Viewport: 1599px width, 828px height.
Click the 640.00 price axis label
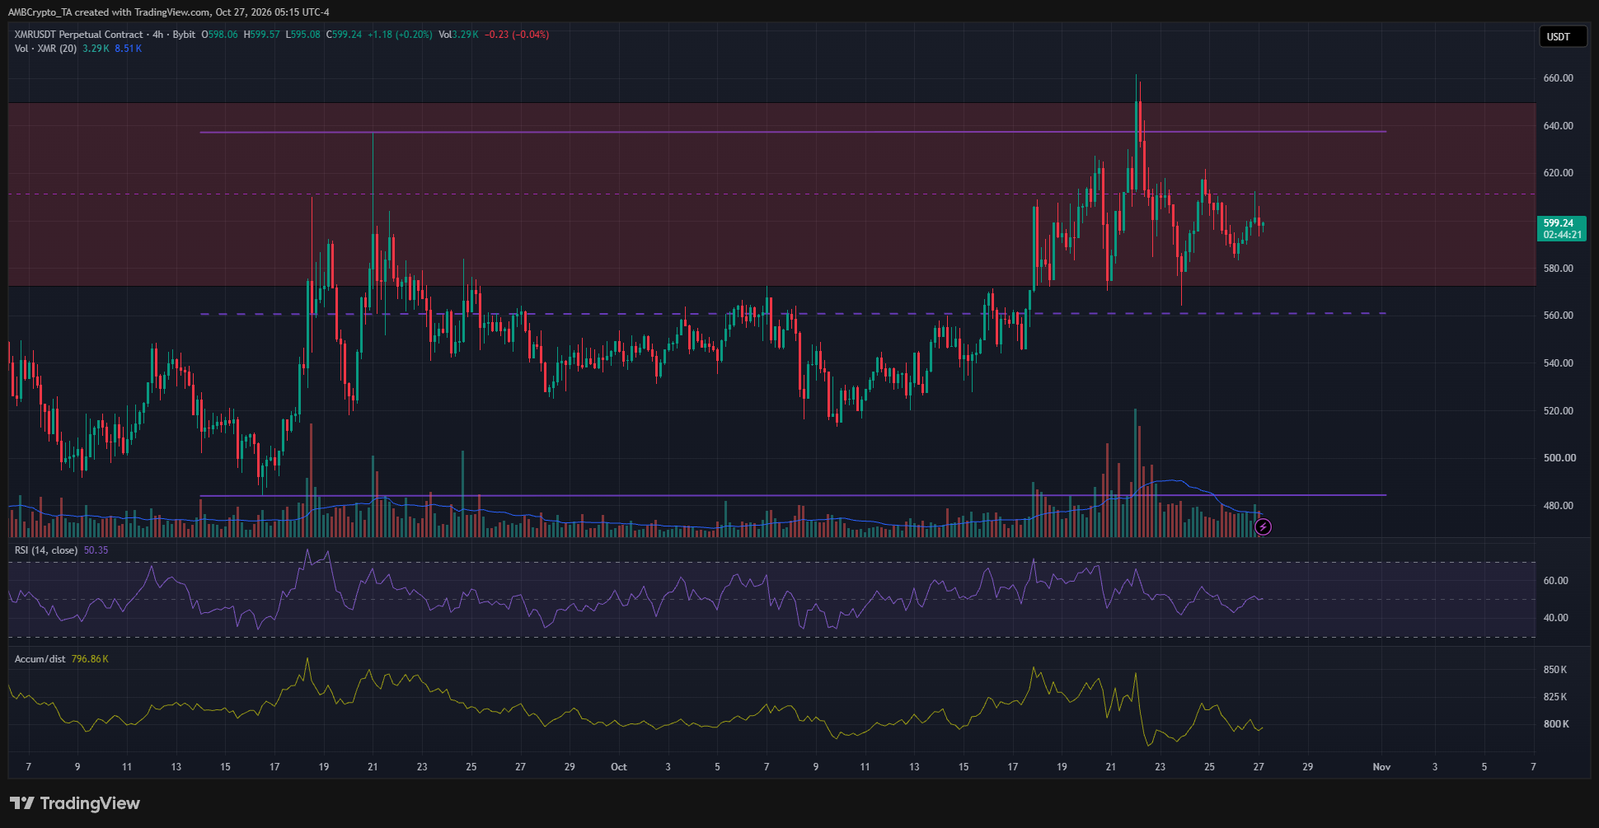click(1559, 126)
